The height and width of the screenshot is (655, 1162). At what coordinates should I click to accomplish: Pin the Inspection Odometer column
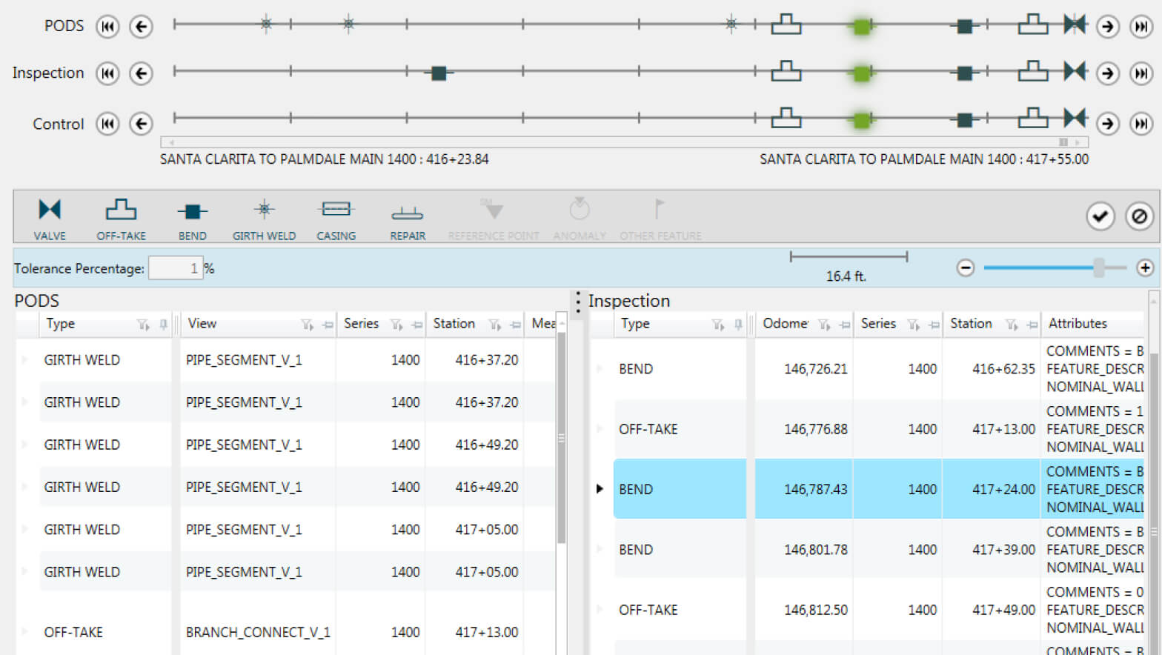point(844,325)
